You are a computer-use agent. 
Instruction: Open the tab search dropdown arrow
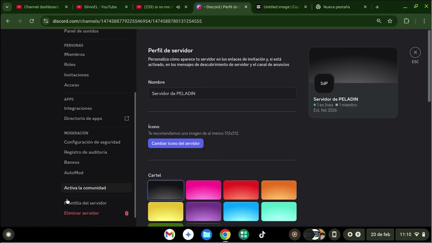tap(7, 7)
